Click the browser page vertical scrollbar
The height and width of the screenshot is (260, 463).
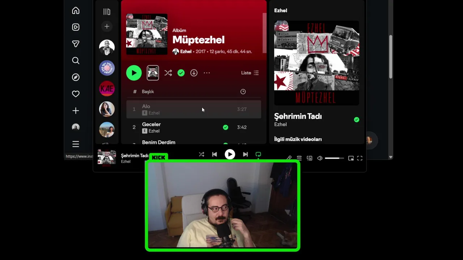[x=391, y=57]
